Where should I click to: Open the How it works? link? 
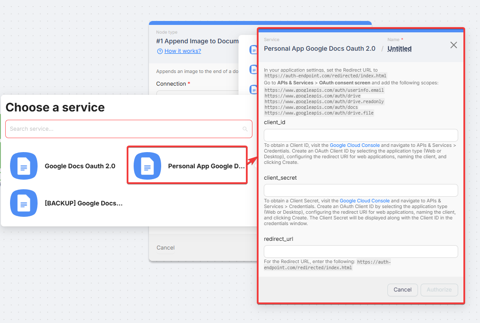tap(183, 51)
